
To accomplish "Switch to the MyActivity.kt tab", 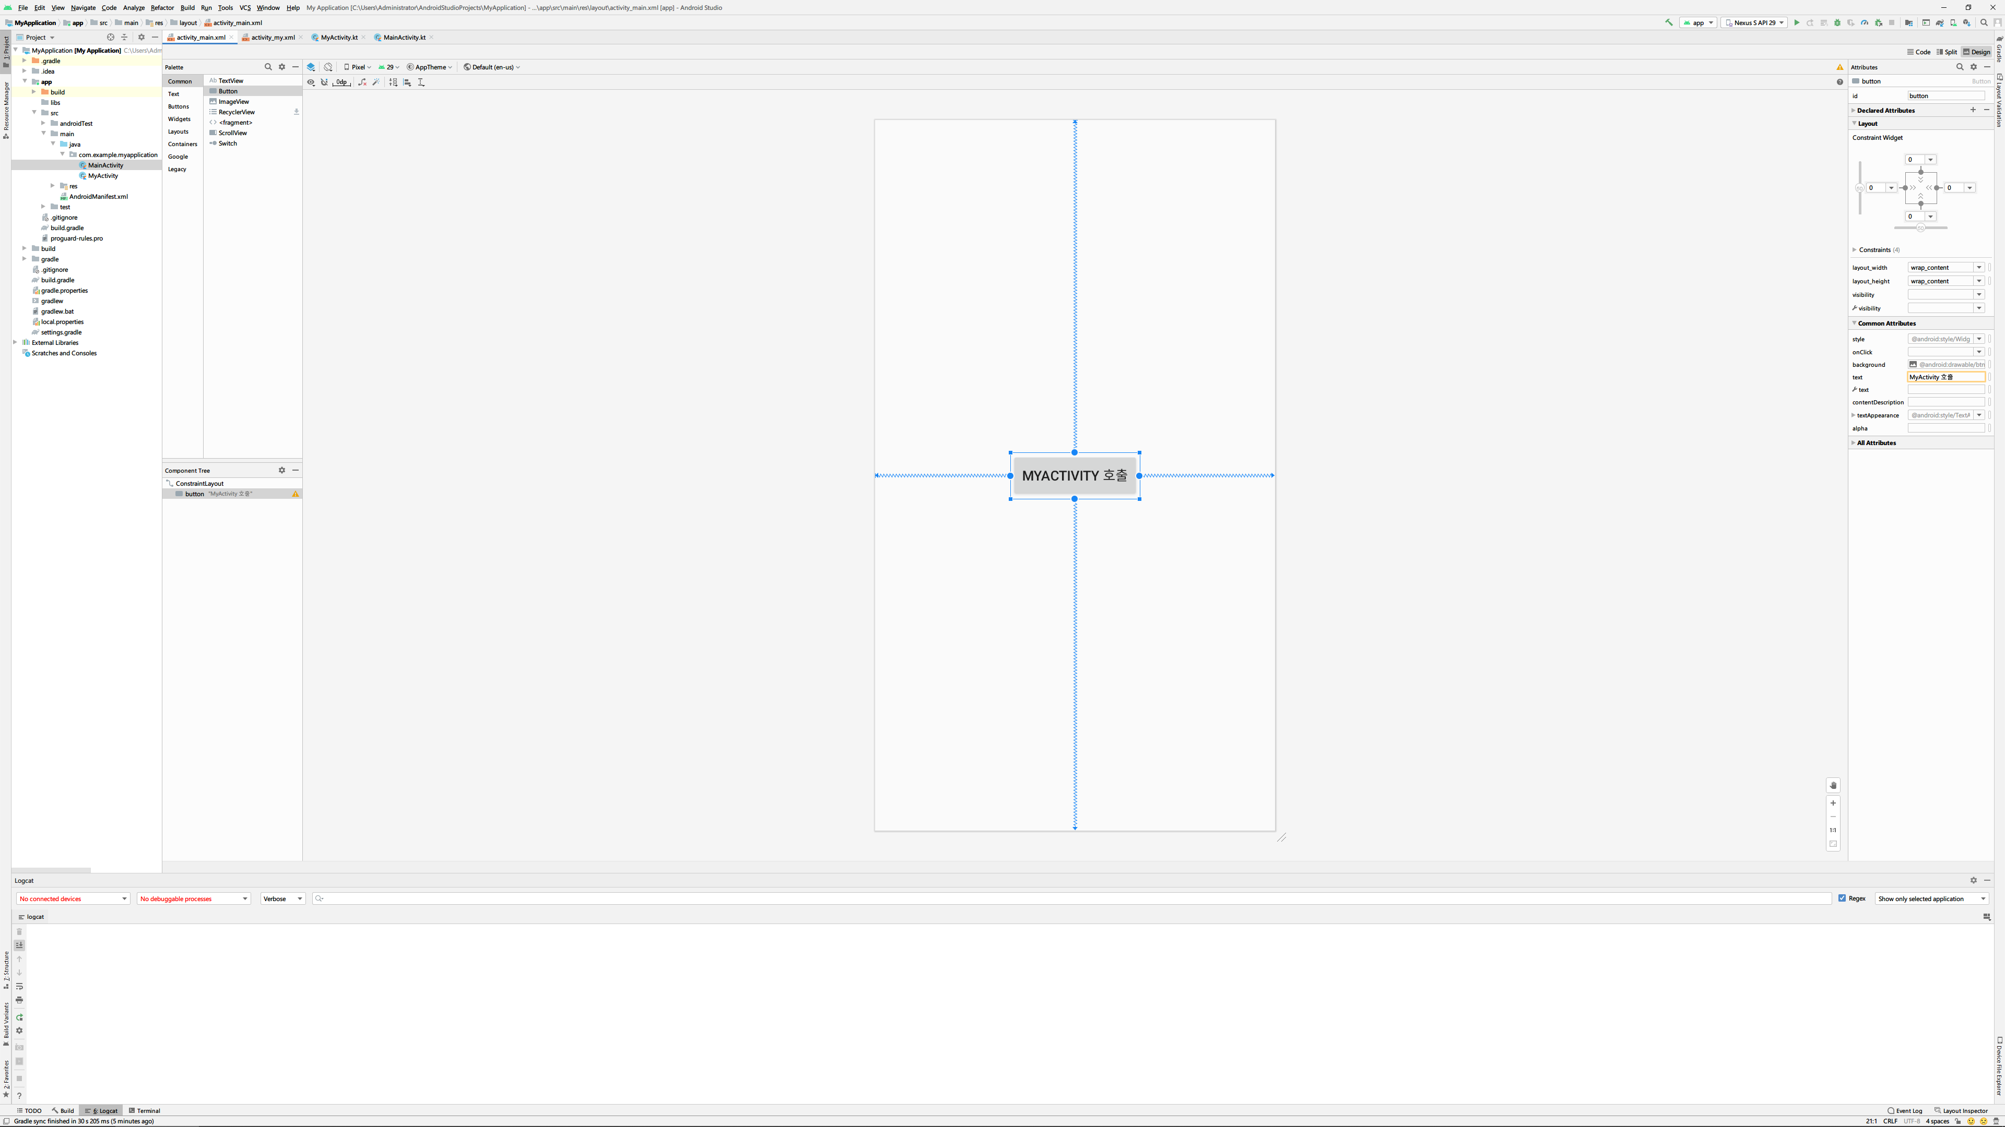I will pos(338,38).
